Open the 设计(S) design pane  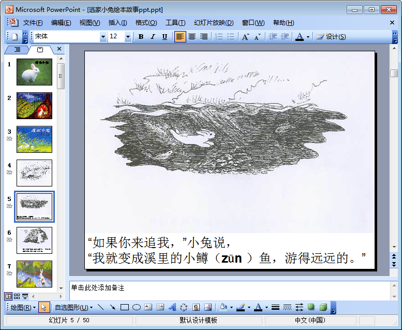[331, 37]
